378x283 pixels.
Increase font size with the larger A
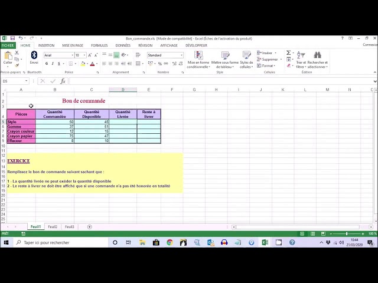90,55
